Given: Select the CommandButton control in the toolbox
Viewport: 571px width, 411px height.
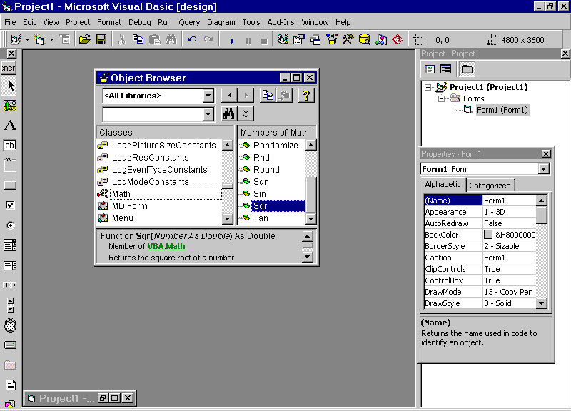Looking at the screenshot, I should [10, 186].
